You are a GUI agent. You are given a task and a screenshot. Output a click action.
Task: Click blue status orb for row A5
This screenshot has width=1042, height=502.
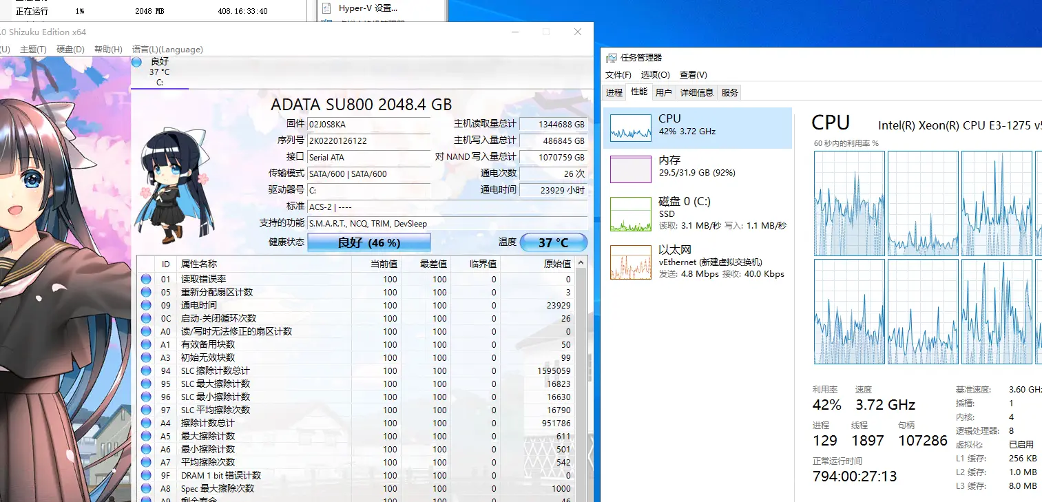(146, 436)
